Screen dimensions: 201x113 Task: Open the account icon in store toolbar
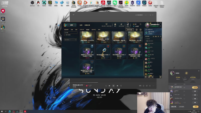[140, 30]
